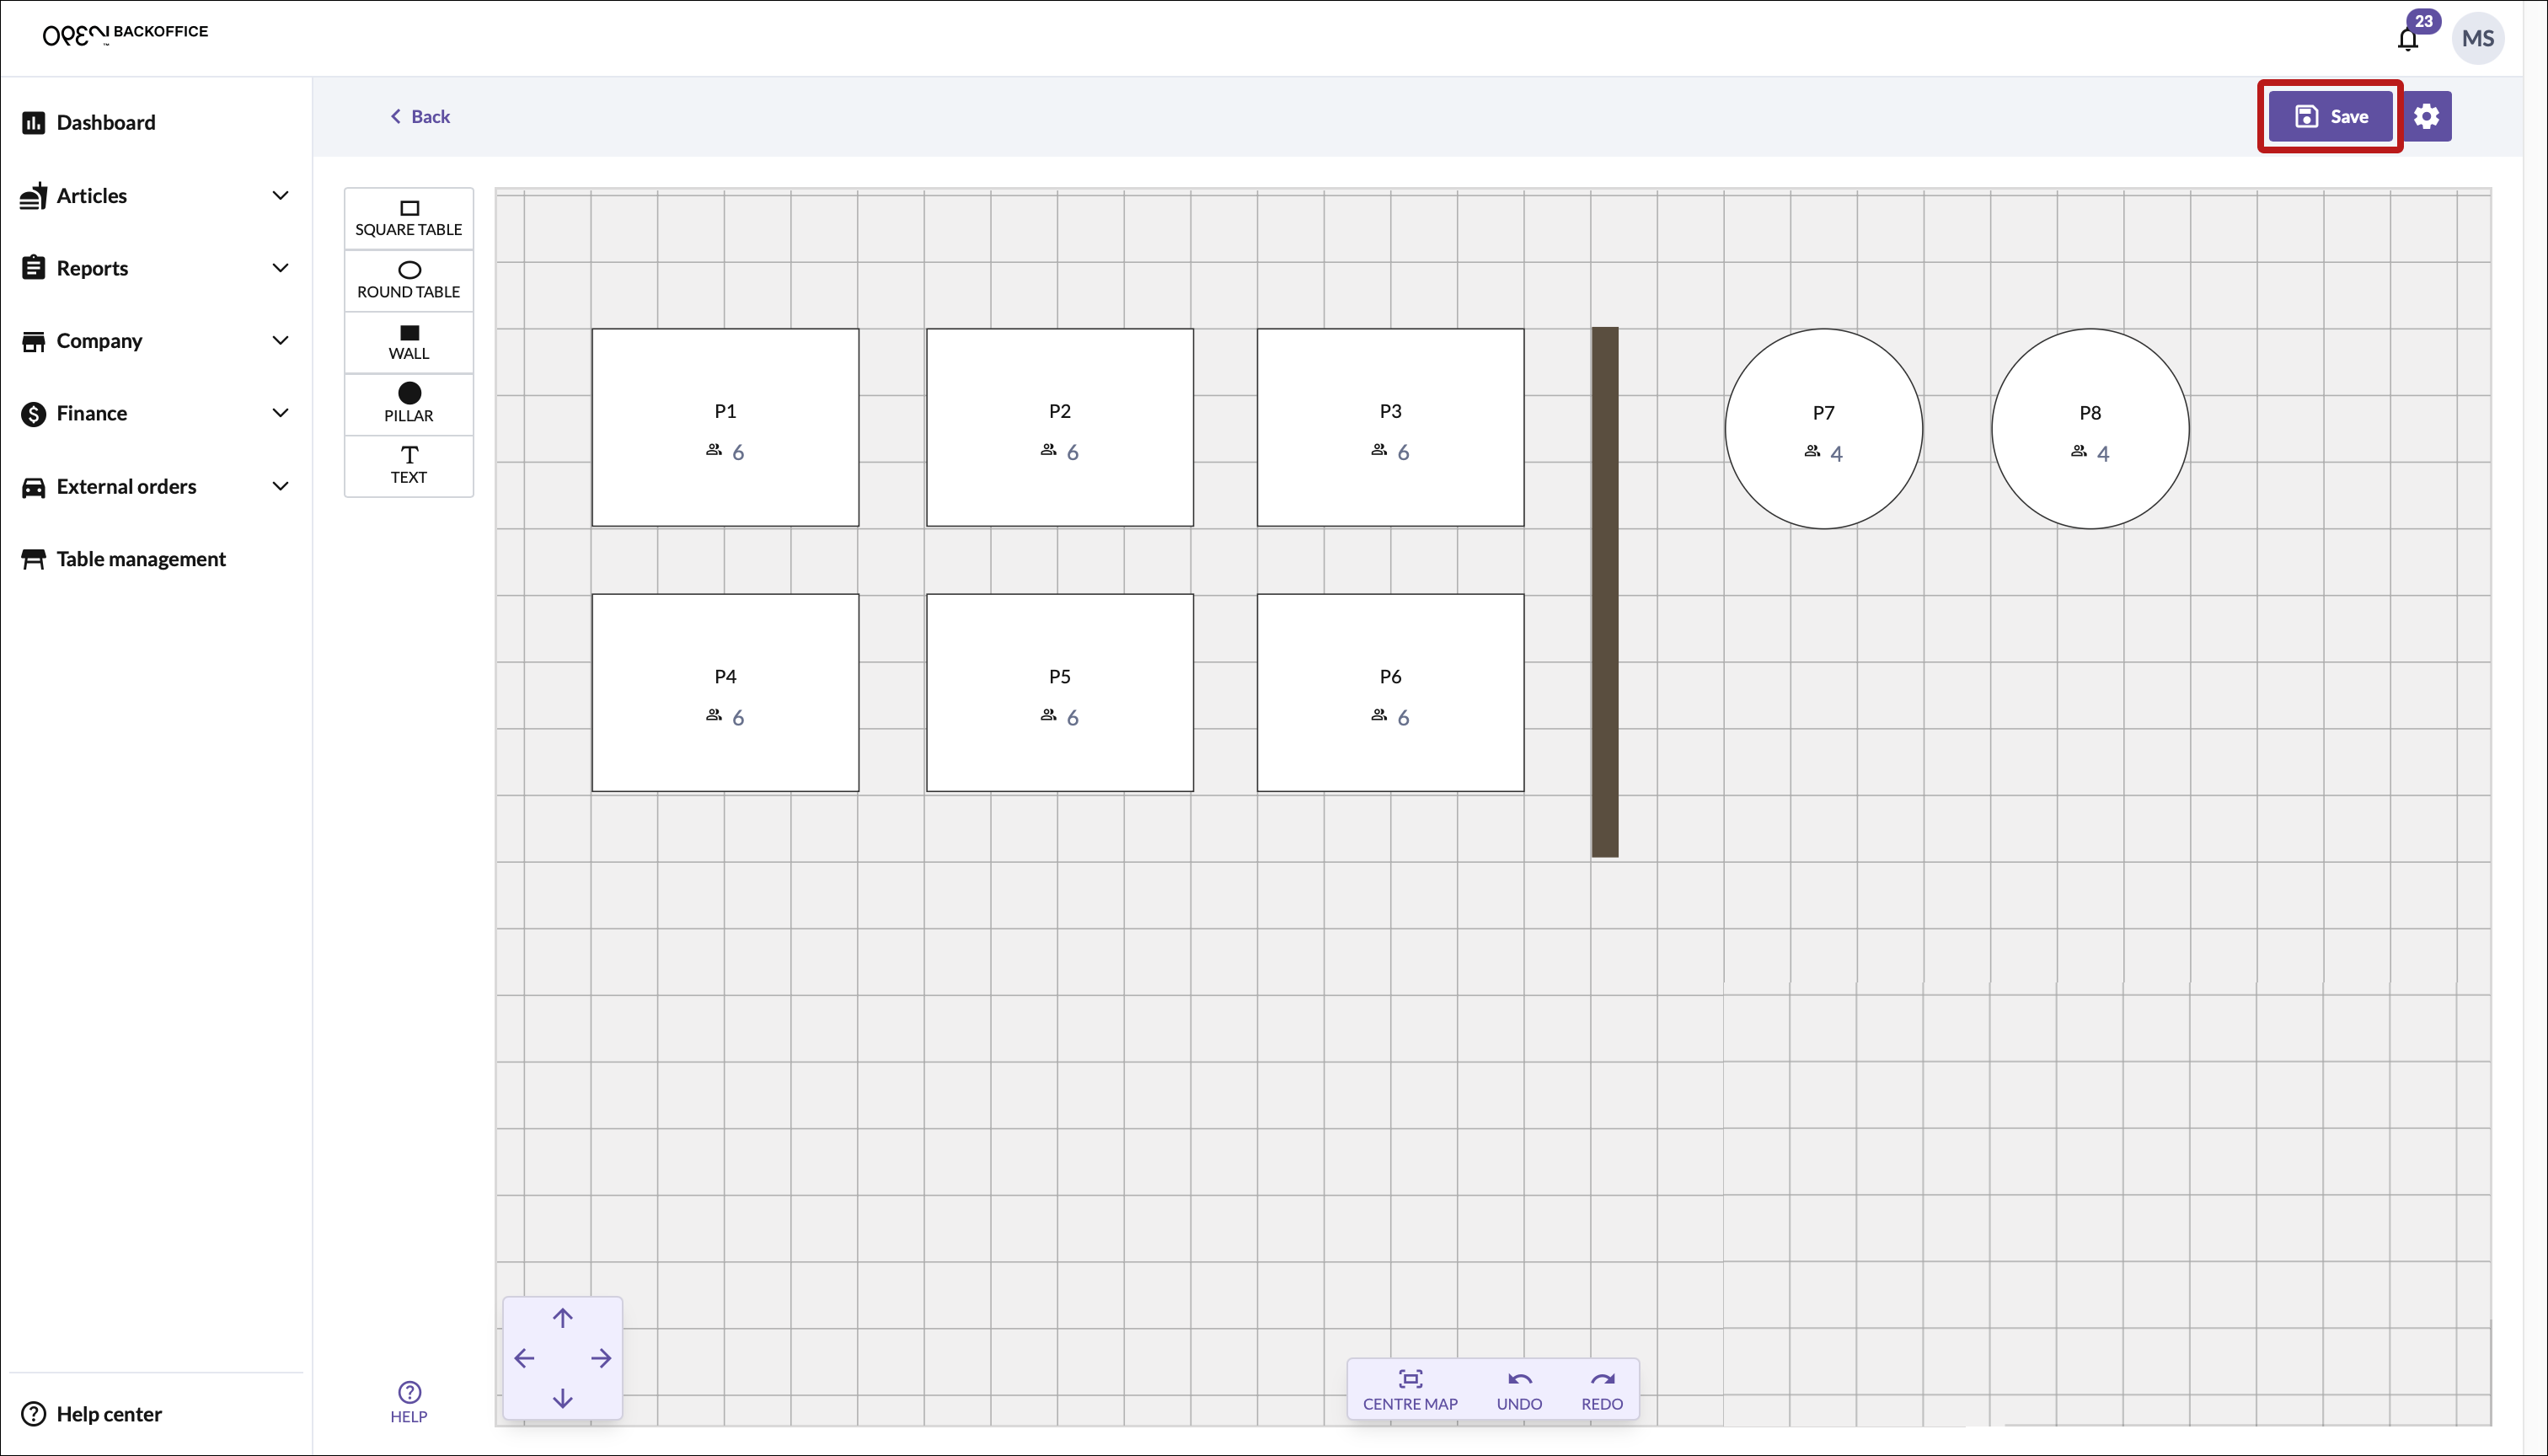Image resolution: width=2548 pixels, height=1456 pixels.
Task: Select square table P1
Action: (x=725, y=427)
